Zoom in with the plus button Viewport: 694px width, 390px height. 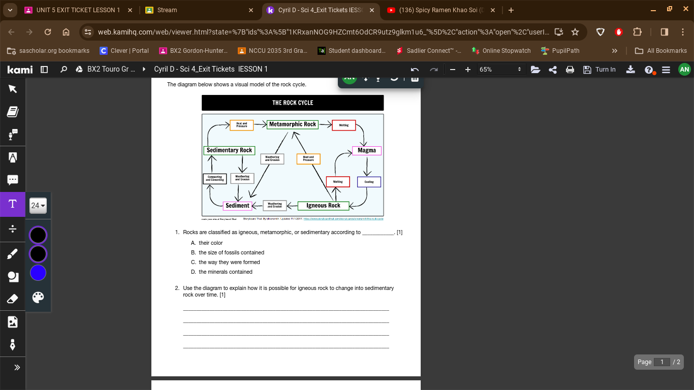click(x=468, y=70)
